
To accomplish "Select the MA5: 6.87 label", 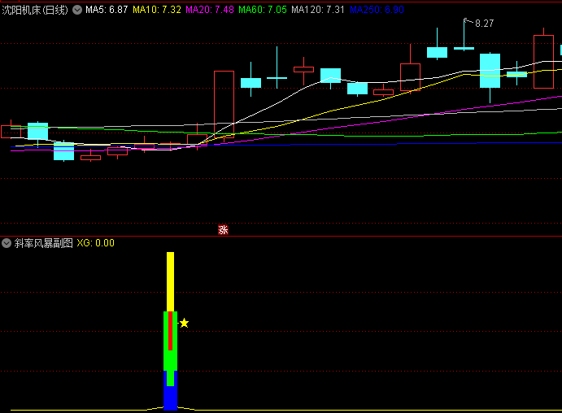I will click(107, 10).
